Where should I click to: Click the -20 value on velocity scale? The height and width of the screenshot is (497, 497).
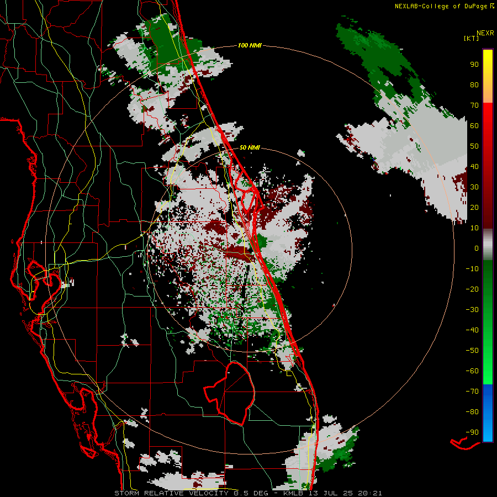(472, 289)
